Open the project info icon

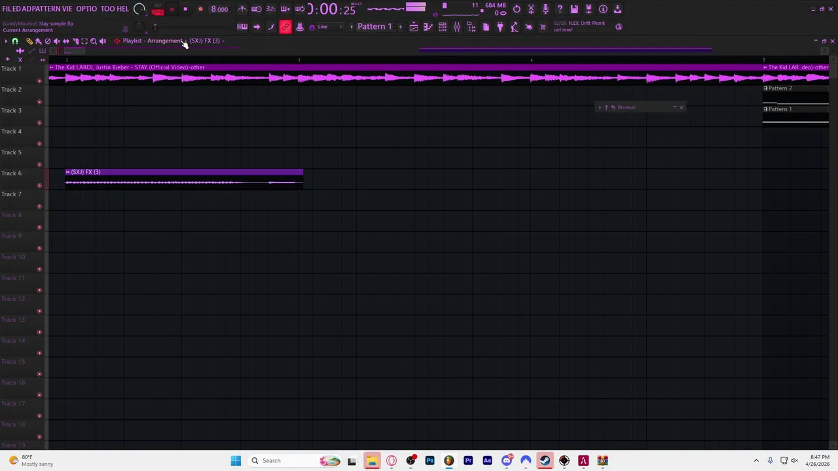[603, 9]
